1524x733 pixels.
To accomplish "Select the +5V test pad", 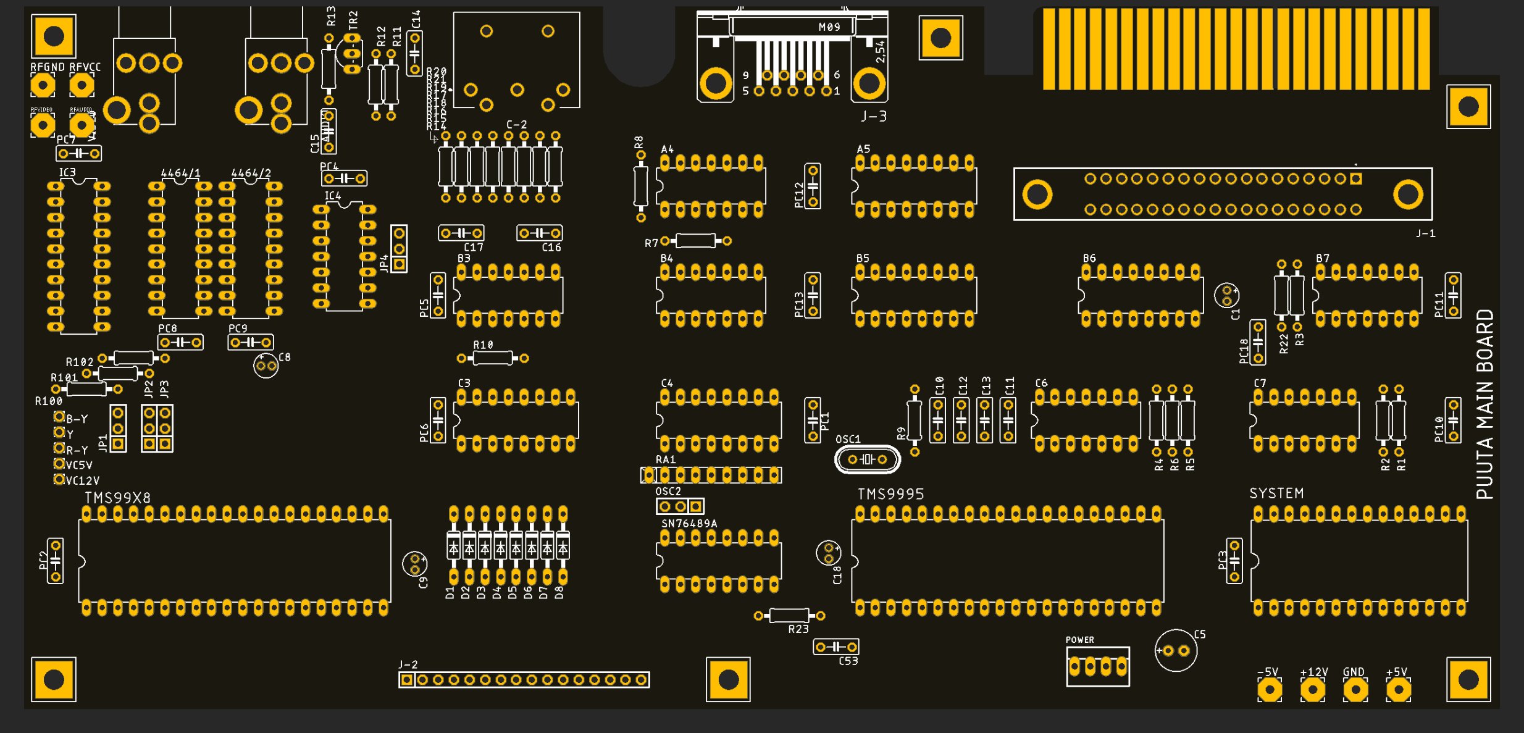I will (1399, 690).
